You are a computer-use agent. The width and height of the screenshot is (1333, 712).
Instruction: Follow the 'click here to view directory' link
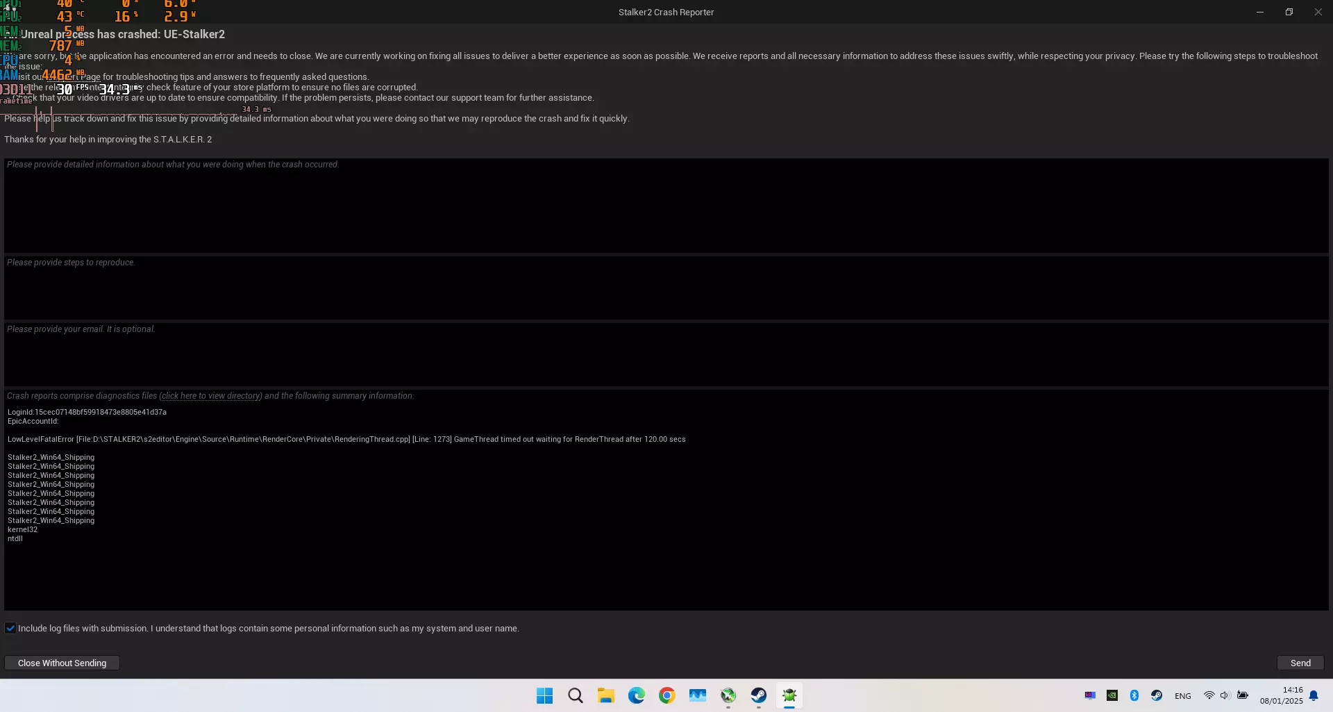point(210,396)
